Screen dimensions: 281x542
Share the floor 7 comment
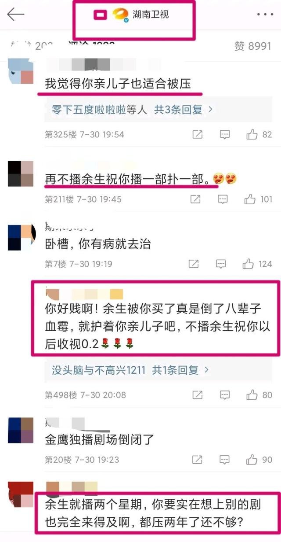tap(194, 264)
